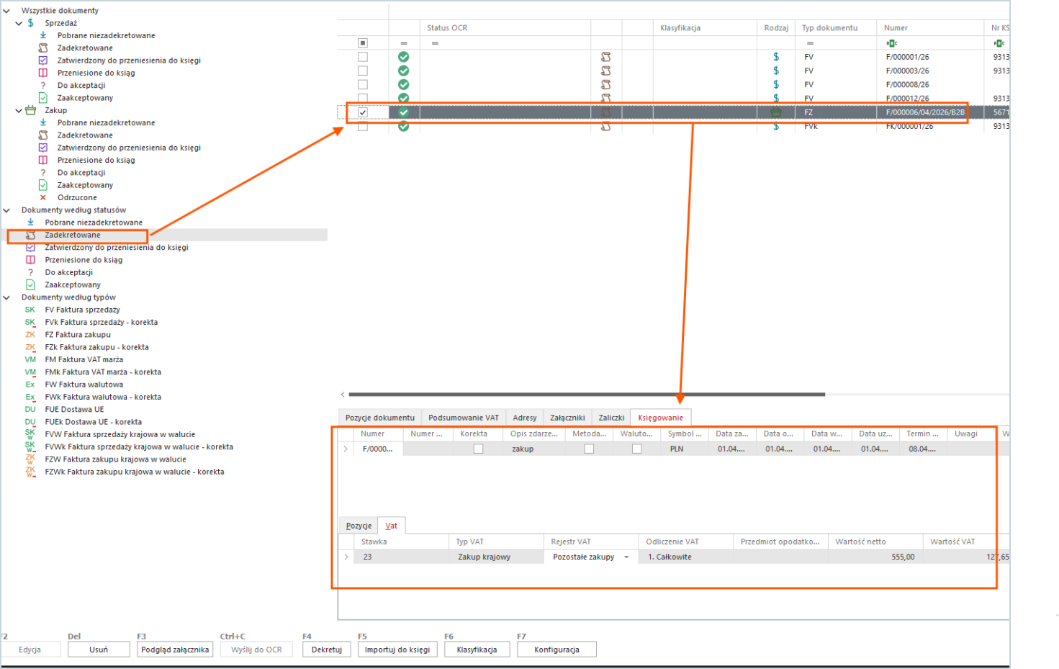Toggle the Korekta checkbox in Księgowanie row
Image resolution: width=1059 pixels, height=669 pixels.
pos(478,449)
